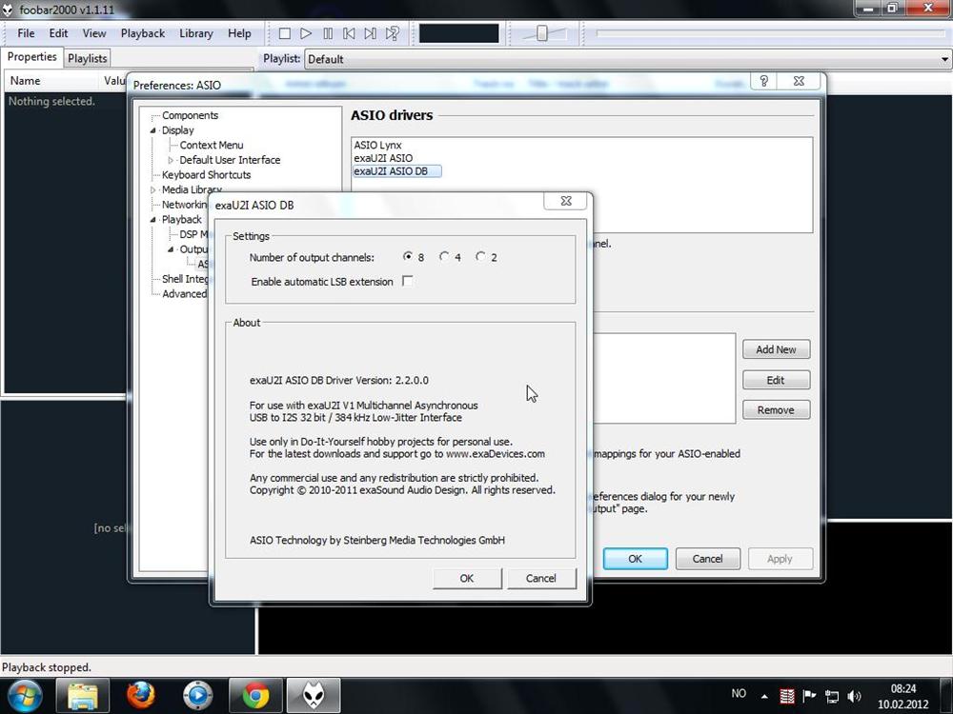The image size is (953, 714).
Task: Click the NO language indicator
Action: (739, 693)
